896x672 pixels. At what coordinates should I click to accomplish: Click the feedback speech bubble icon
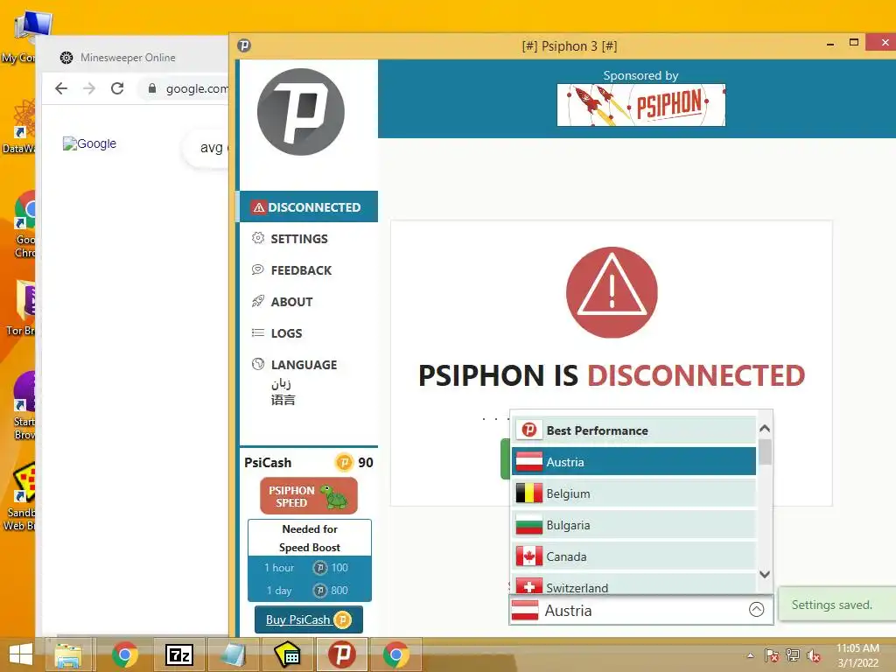tap(258, 269)
